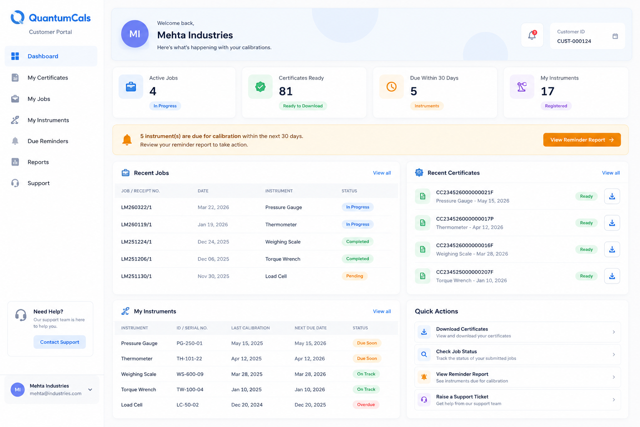
Task: Click View all in Recent Jobs
Action: tap(382, 173)
